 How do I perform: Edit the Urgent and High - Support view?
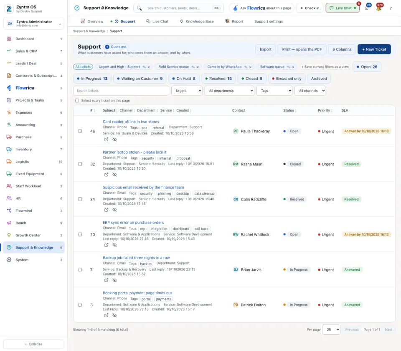pyautogui.click(x=144, y=67)
